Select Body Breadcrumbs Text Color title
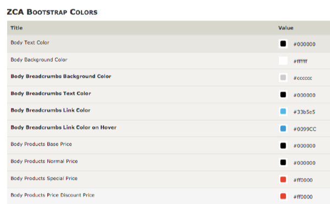Viewport: 330px width, 204px height. (51, 94)
